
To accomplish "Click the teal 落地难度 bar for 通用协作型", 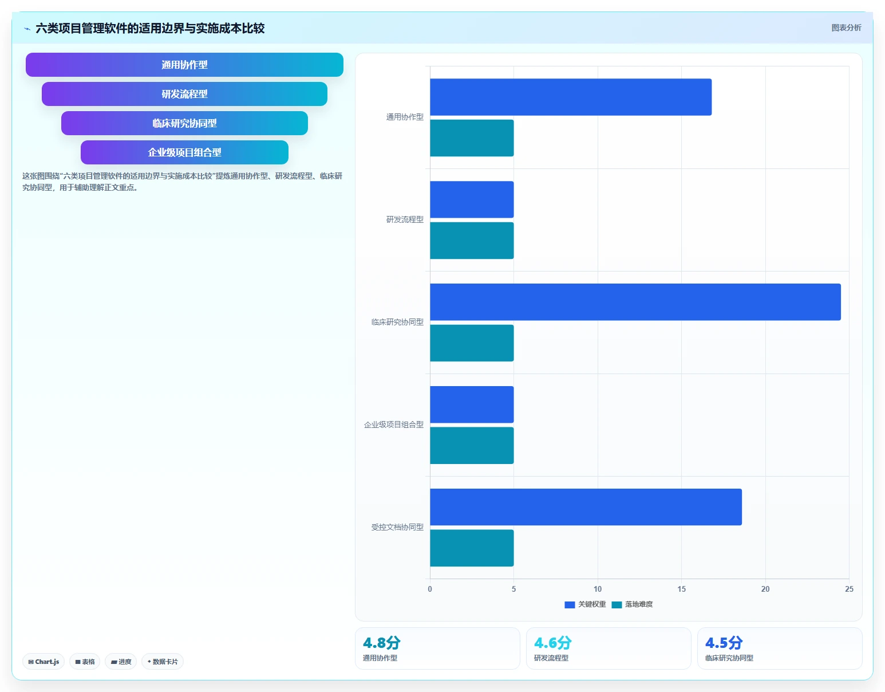I will (x=472, y=138).
